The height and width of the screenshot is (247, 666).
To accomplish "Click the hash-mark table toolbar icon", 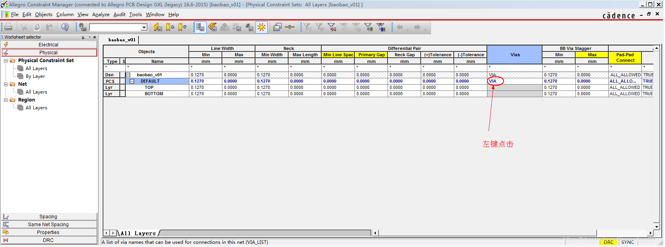I will click(x=249, y=27).
